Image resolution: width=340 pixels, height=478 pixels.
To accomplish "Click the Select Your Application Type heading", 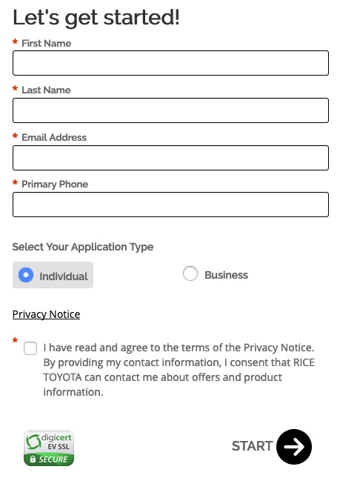I will coord(83,247).
